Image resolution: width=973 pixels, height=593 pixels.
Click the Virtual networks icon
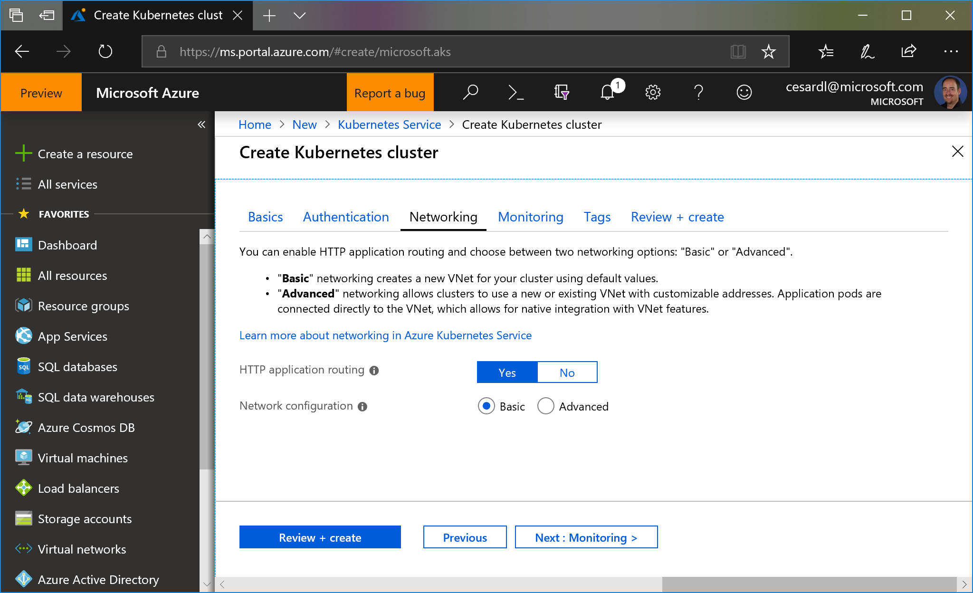pos(24,549)
